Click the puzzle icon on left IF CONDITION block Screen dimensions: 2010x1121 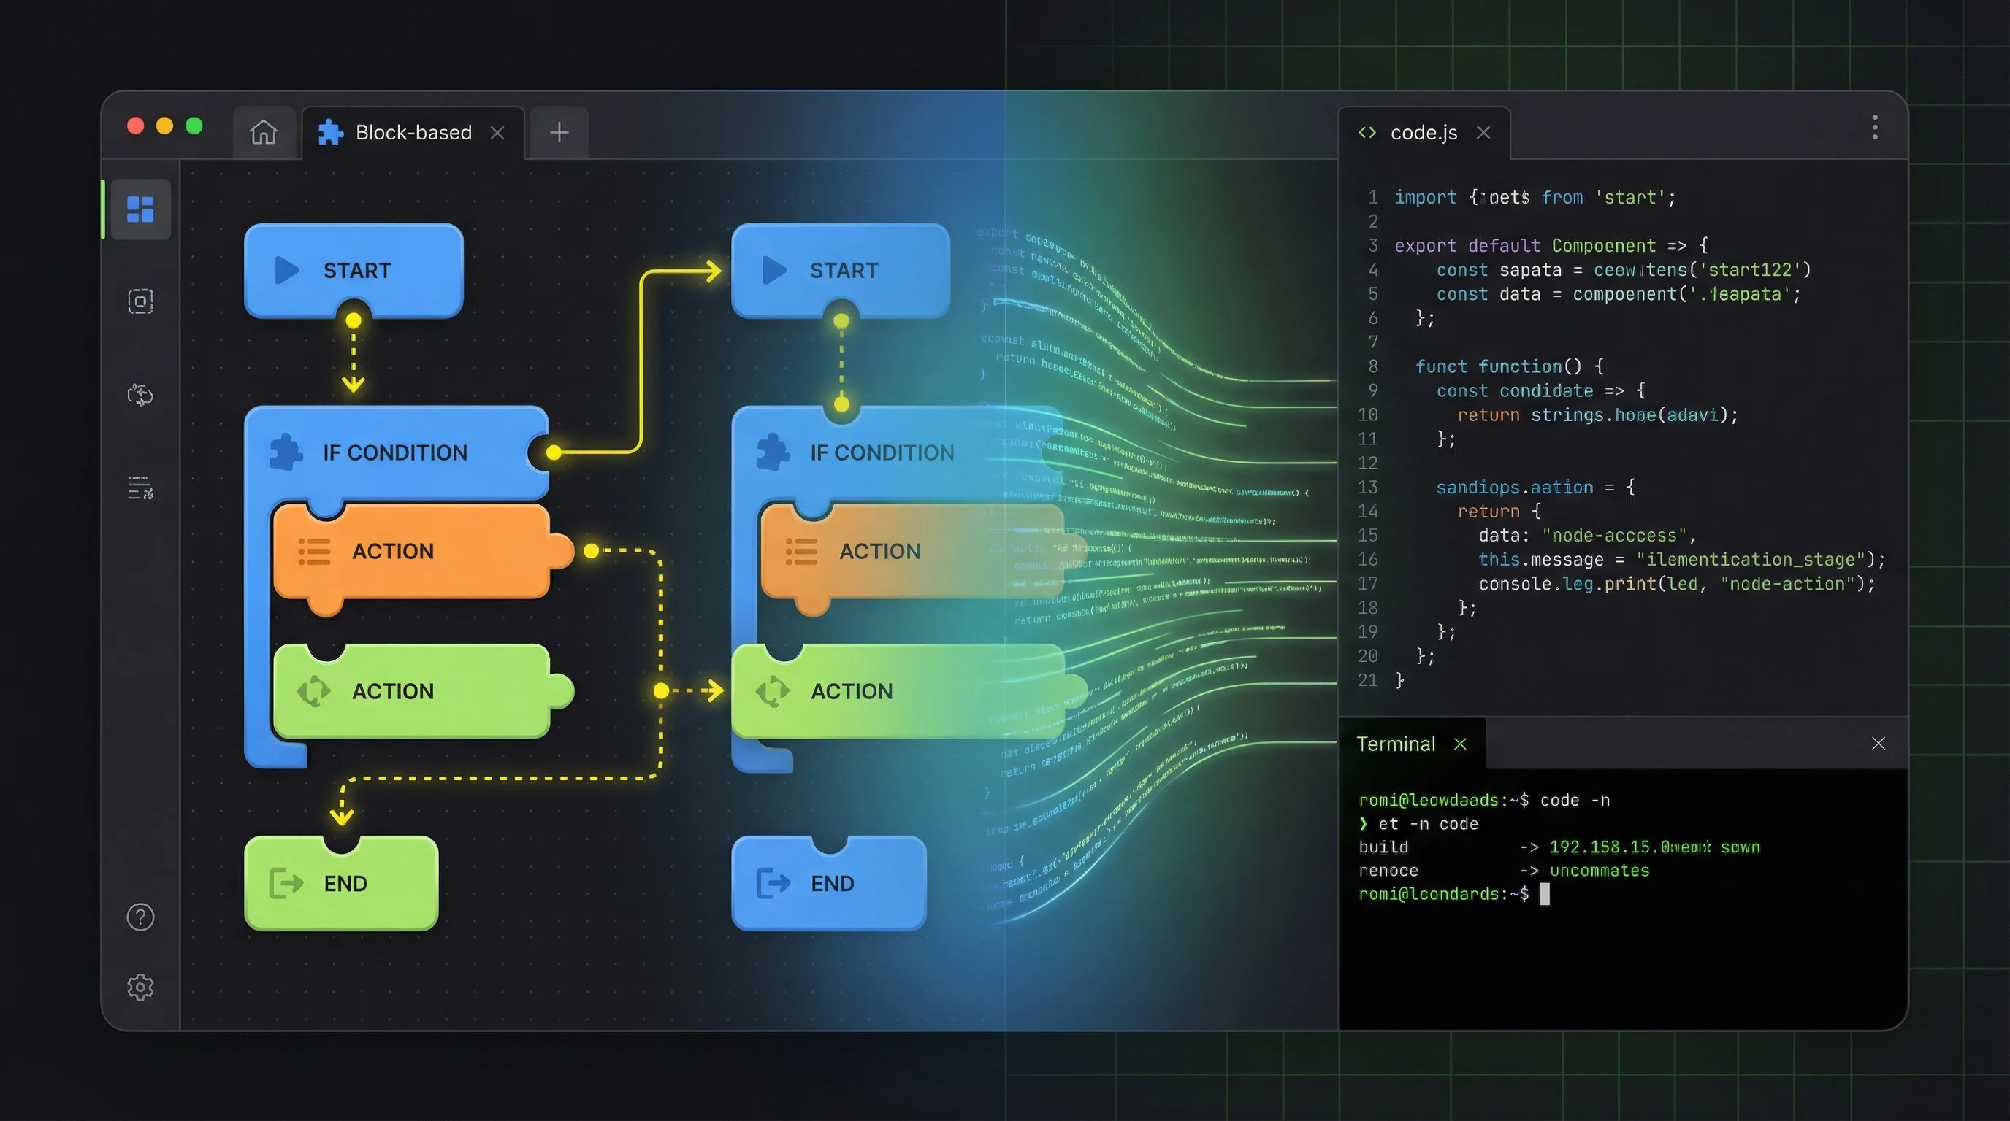pos(286,451)
